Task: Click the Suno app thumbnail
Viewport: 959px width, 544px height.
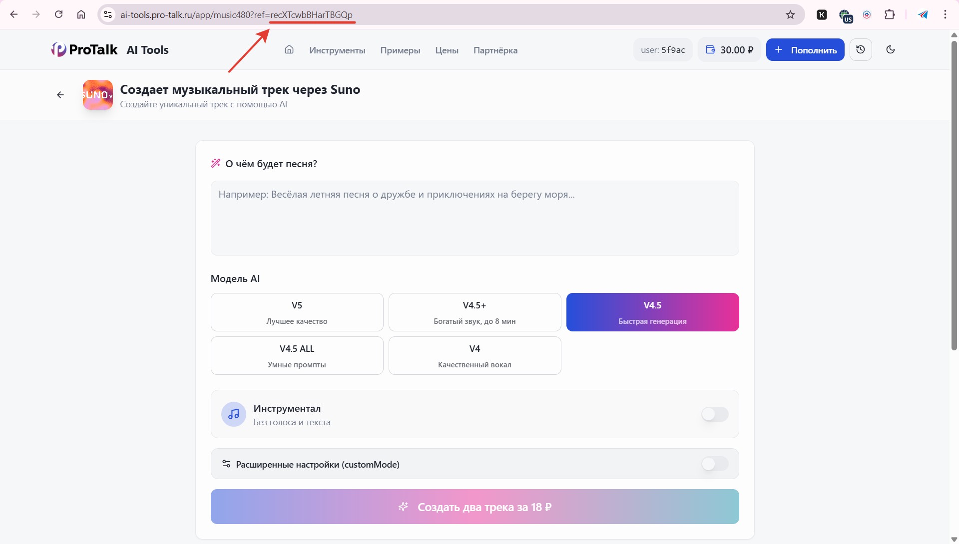Action: pyautogui.click(x=98, y=95)
